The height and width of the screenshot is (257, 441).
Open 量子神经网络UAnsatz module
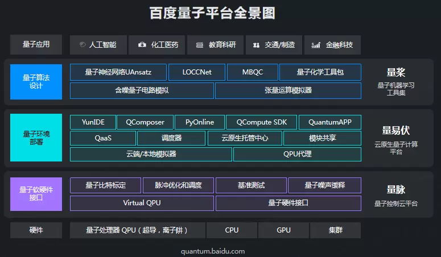[x=118, y=72]
